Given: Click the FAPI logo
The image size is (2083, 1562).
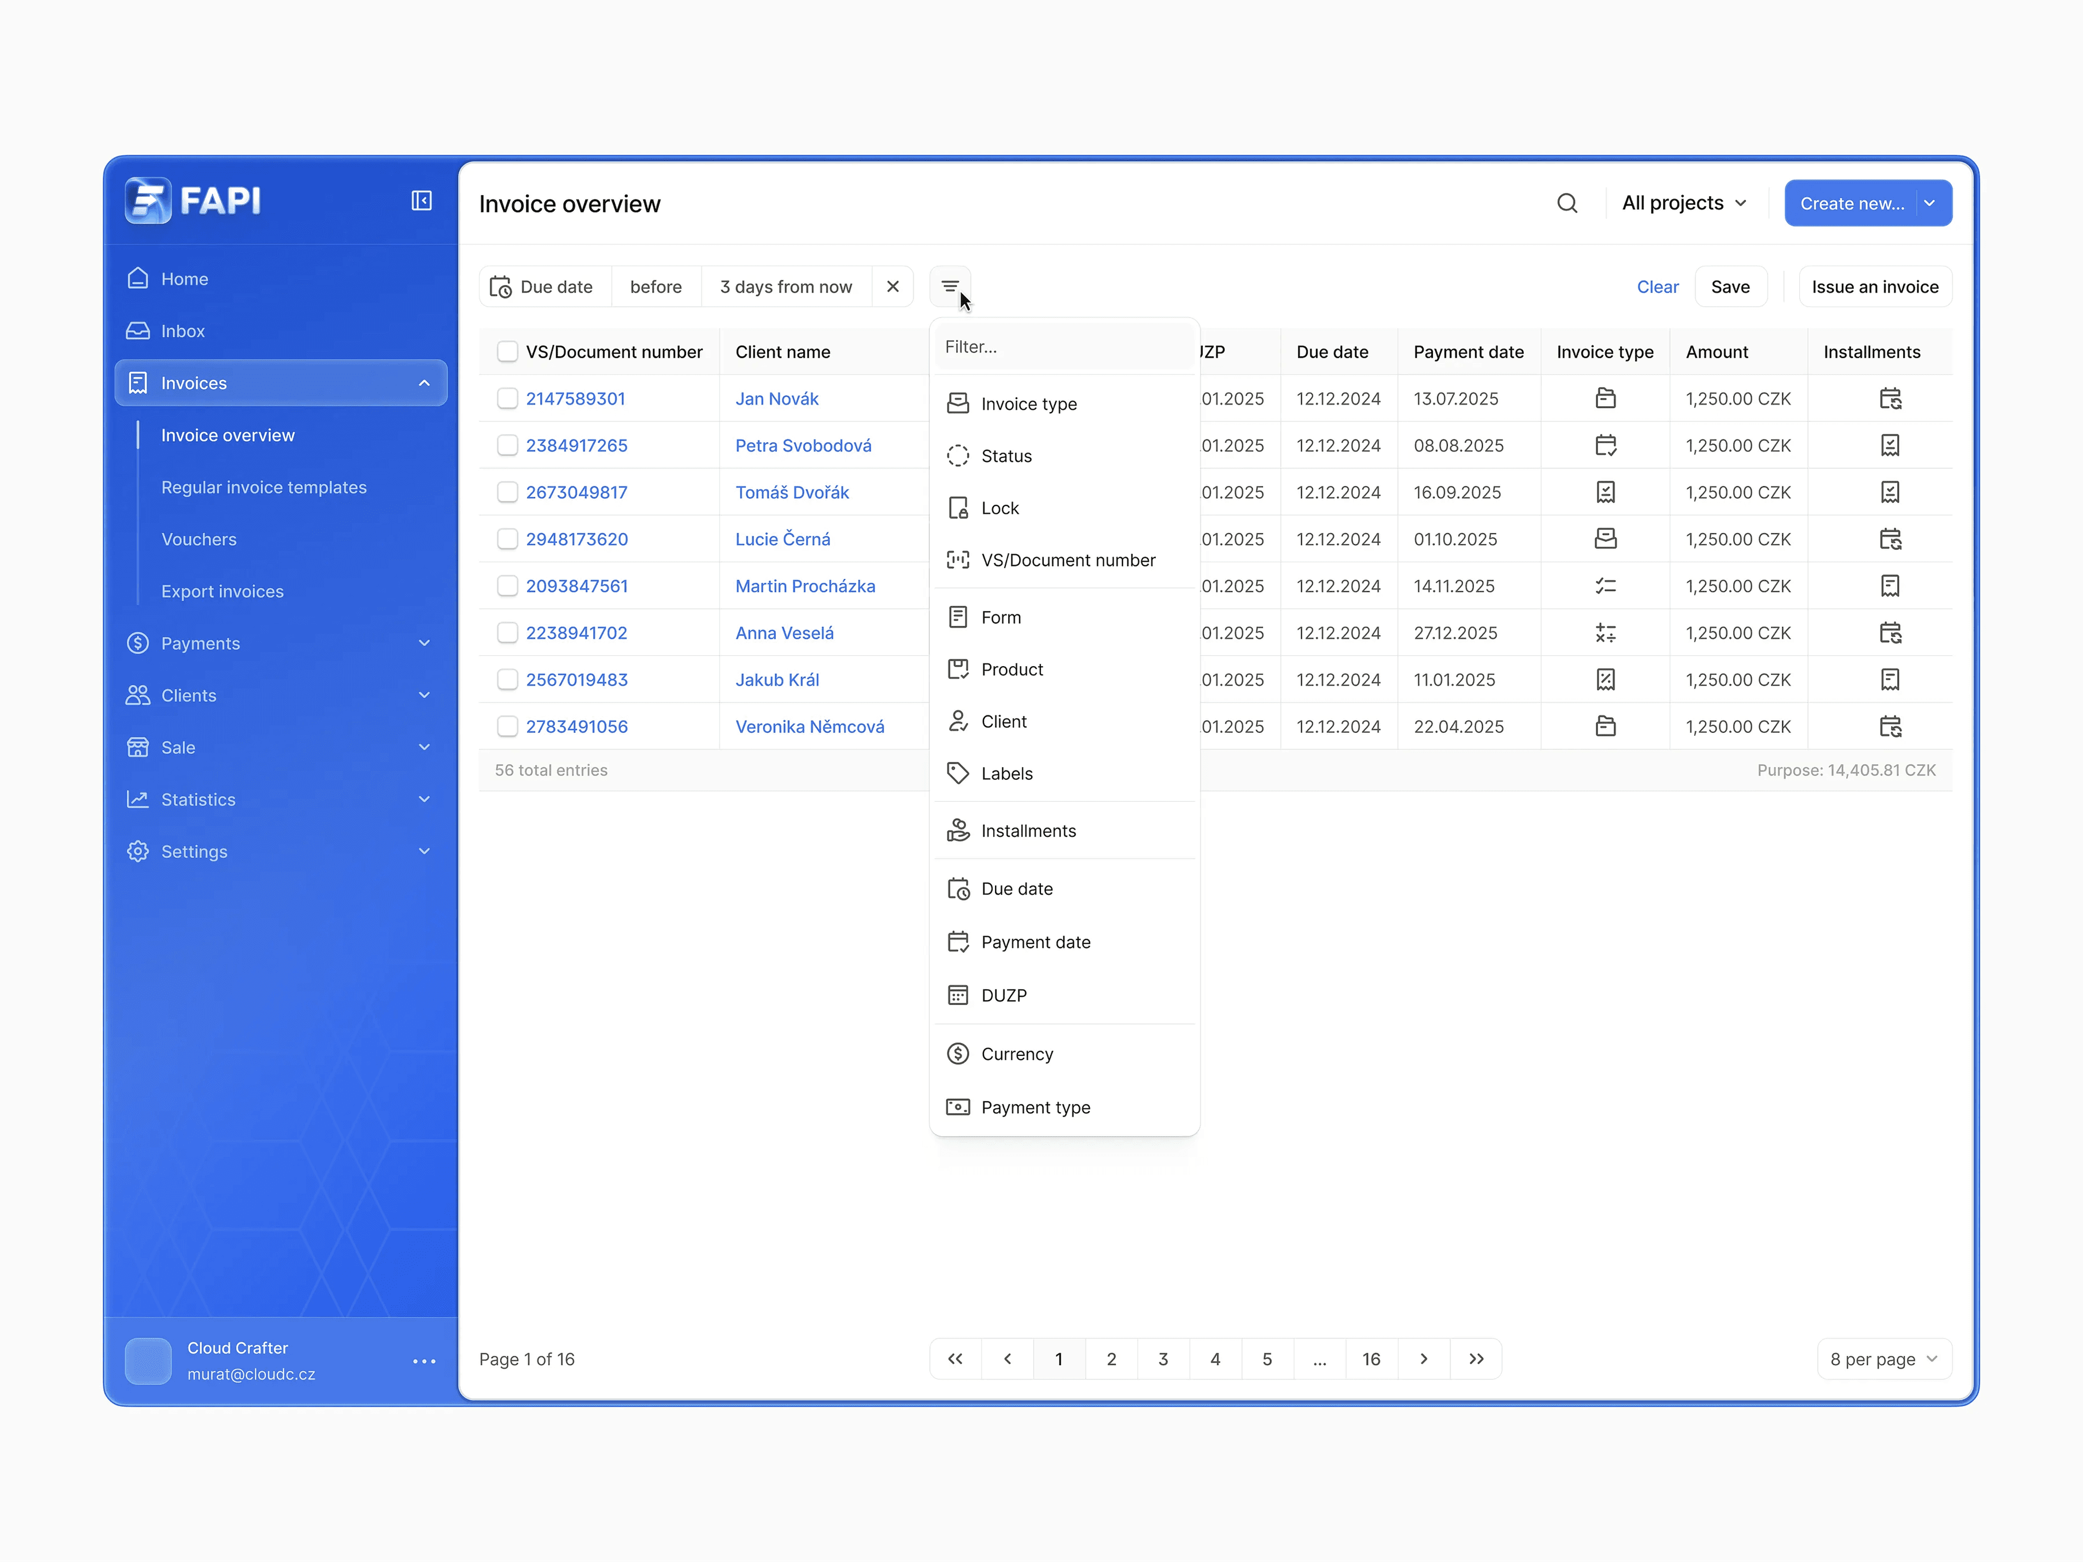Looking at the screenshot, I should coord(193,201).
